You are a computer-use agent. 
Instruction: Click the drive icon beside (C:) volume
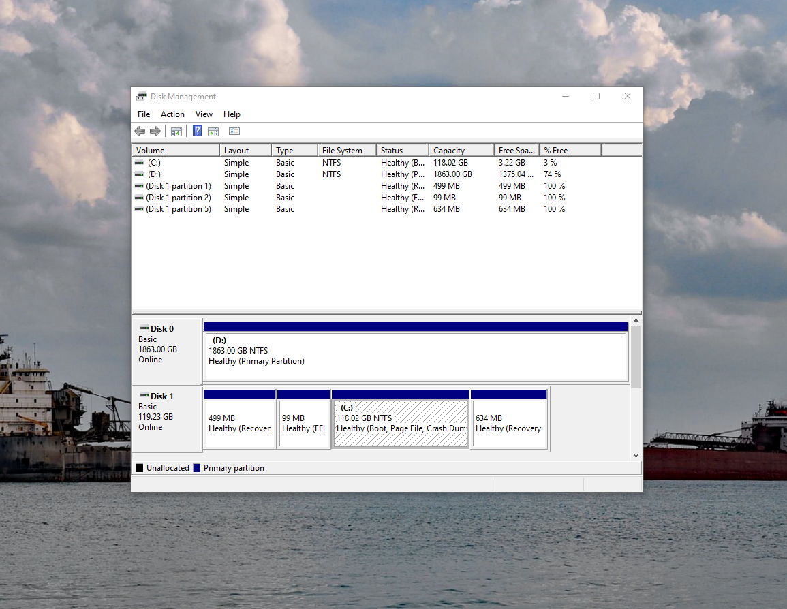point(139,163)
